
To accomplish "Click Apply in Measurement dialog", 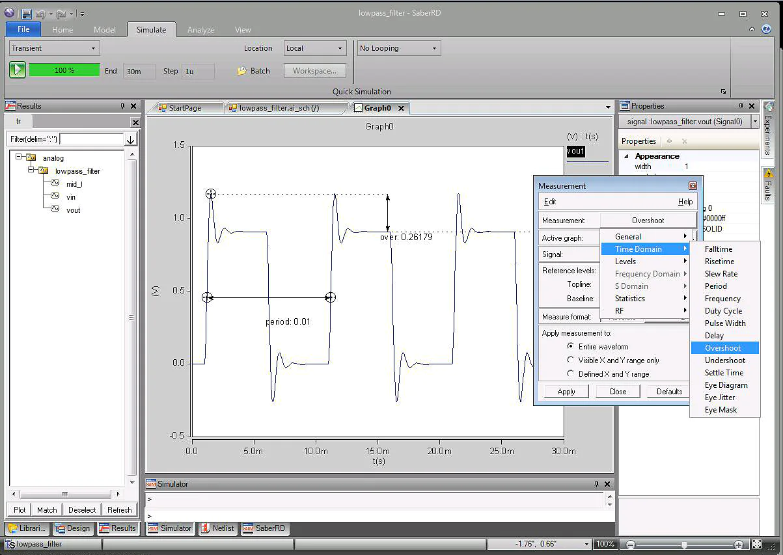I will coord(566,392).
